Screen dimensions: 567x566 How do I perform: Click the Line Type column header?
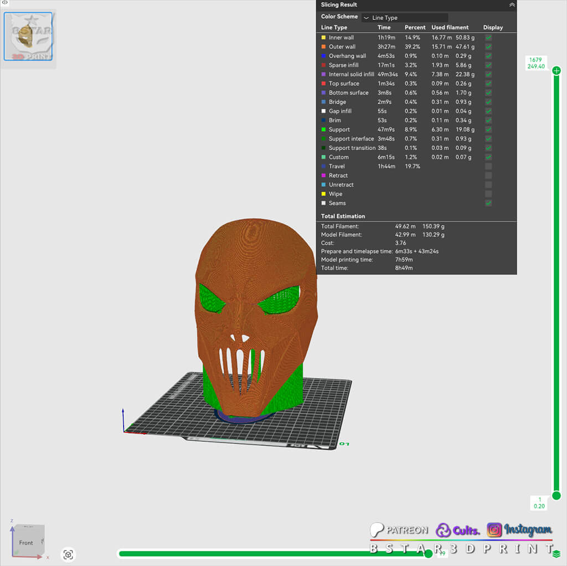334,28
